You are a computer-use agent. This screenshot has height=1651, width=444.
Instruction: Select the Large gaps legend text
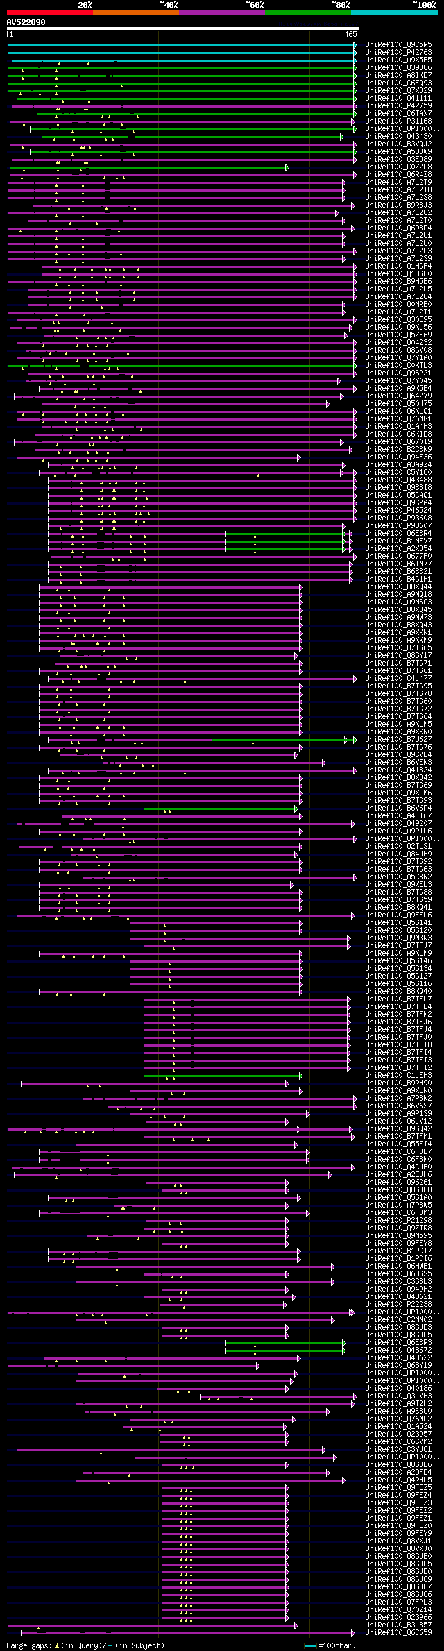85,1645
